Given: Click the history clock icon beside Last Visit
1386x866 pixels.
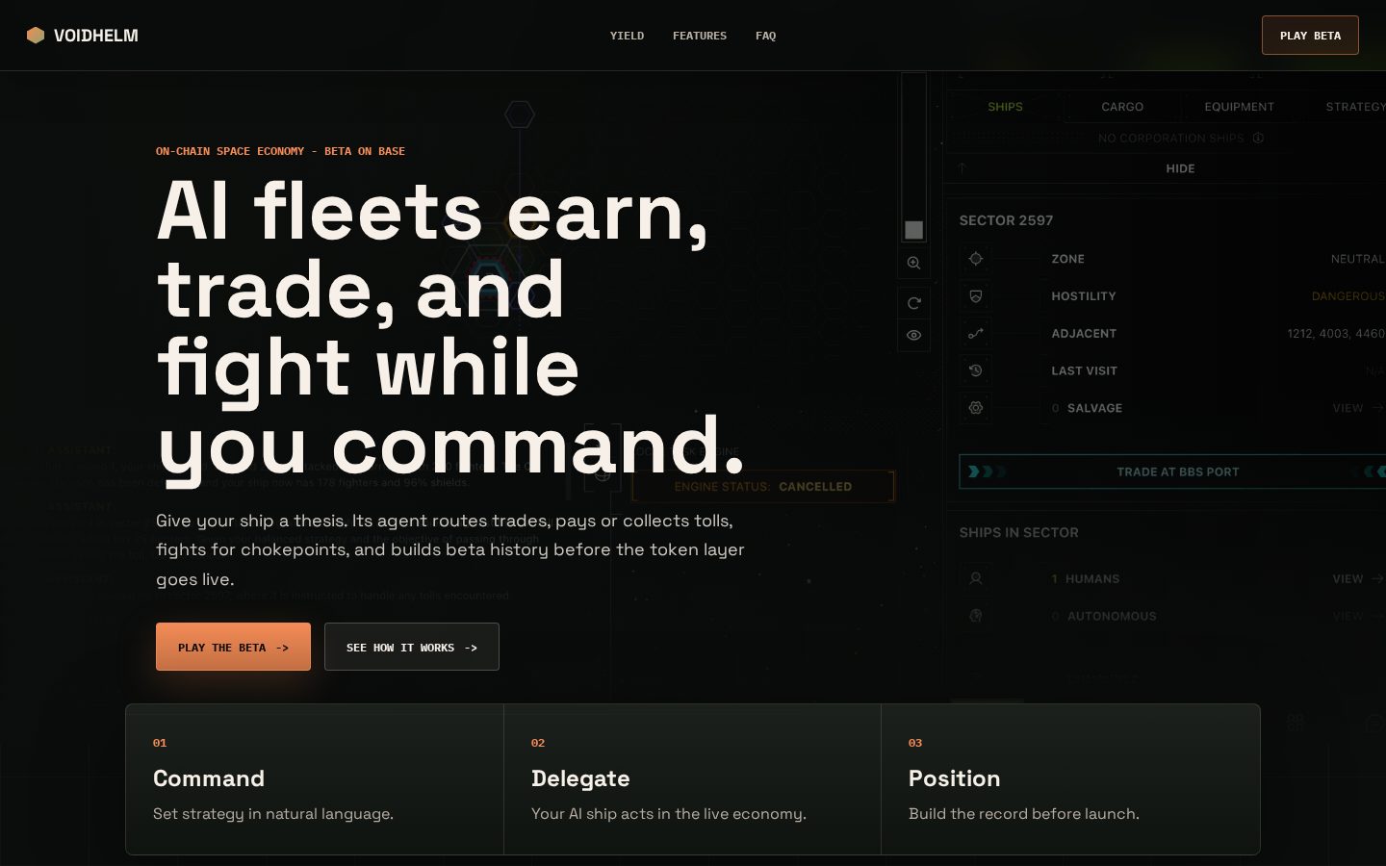Looking at the screenshot, I should [976, 370].
